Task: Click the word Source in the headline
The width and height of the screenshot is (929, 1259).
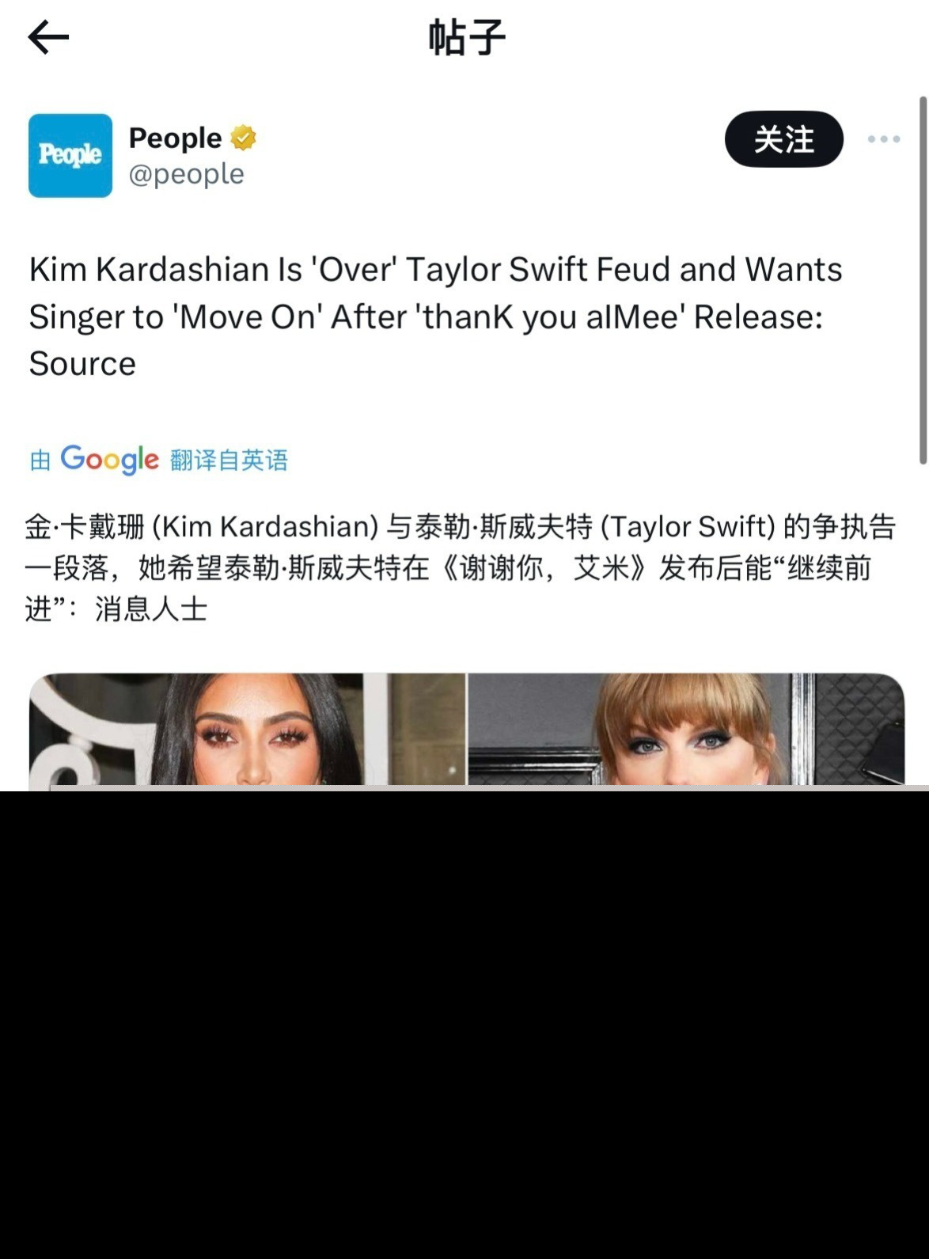Action: 82,364
